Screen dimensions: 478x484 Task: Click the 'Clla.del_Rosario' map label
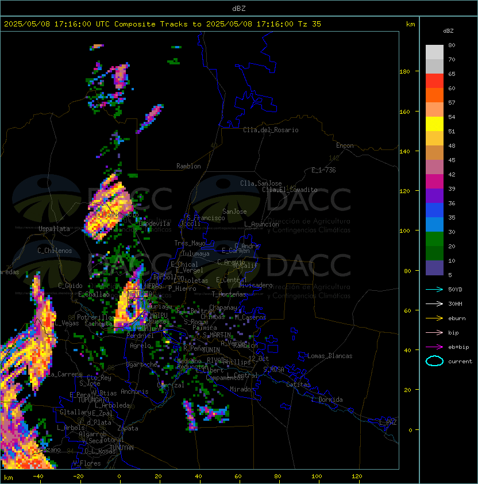click(x=271, y=130)
